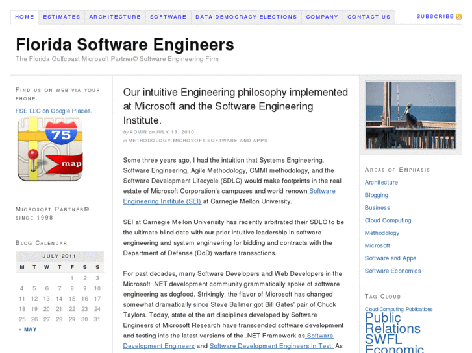Select the Software navigation tab
Image resolution: width=472 pixels, height=353 pixels.
[168, 17]
